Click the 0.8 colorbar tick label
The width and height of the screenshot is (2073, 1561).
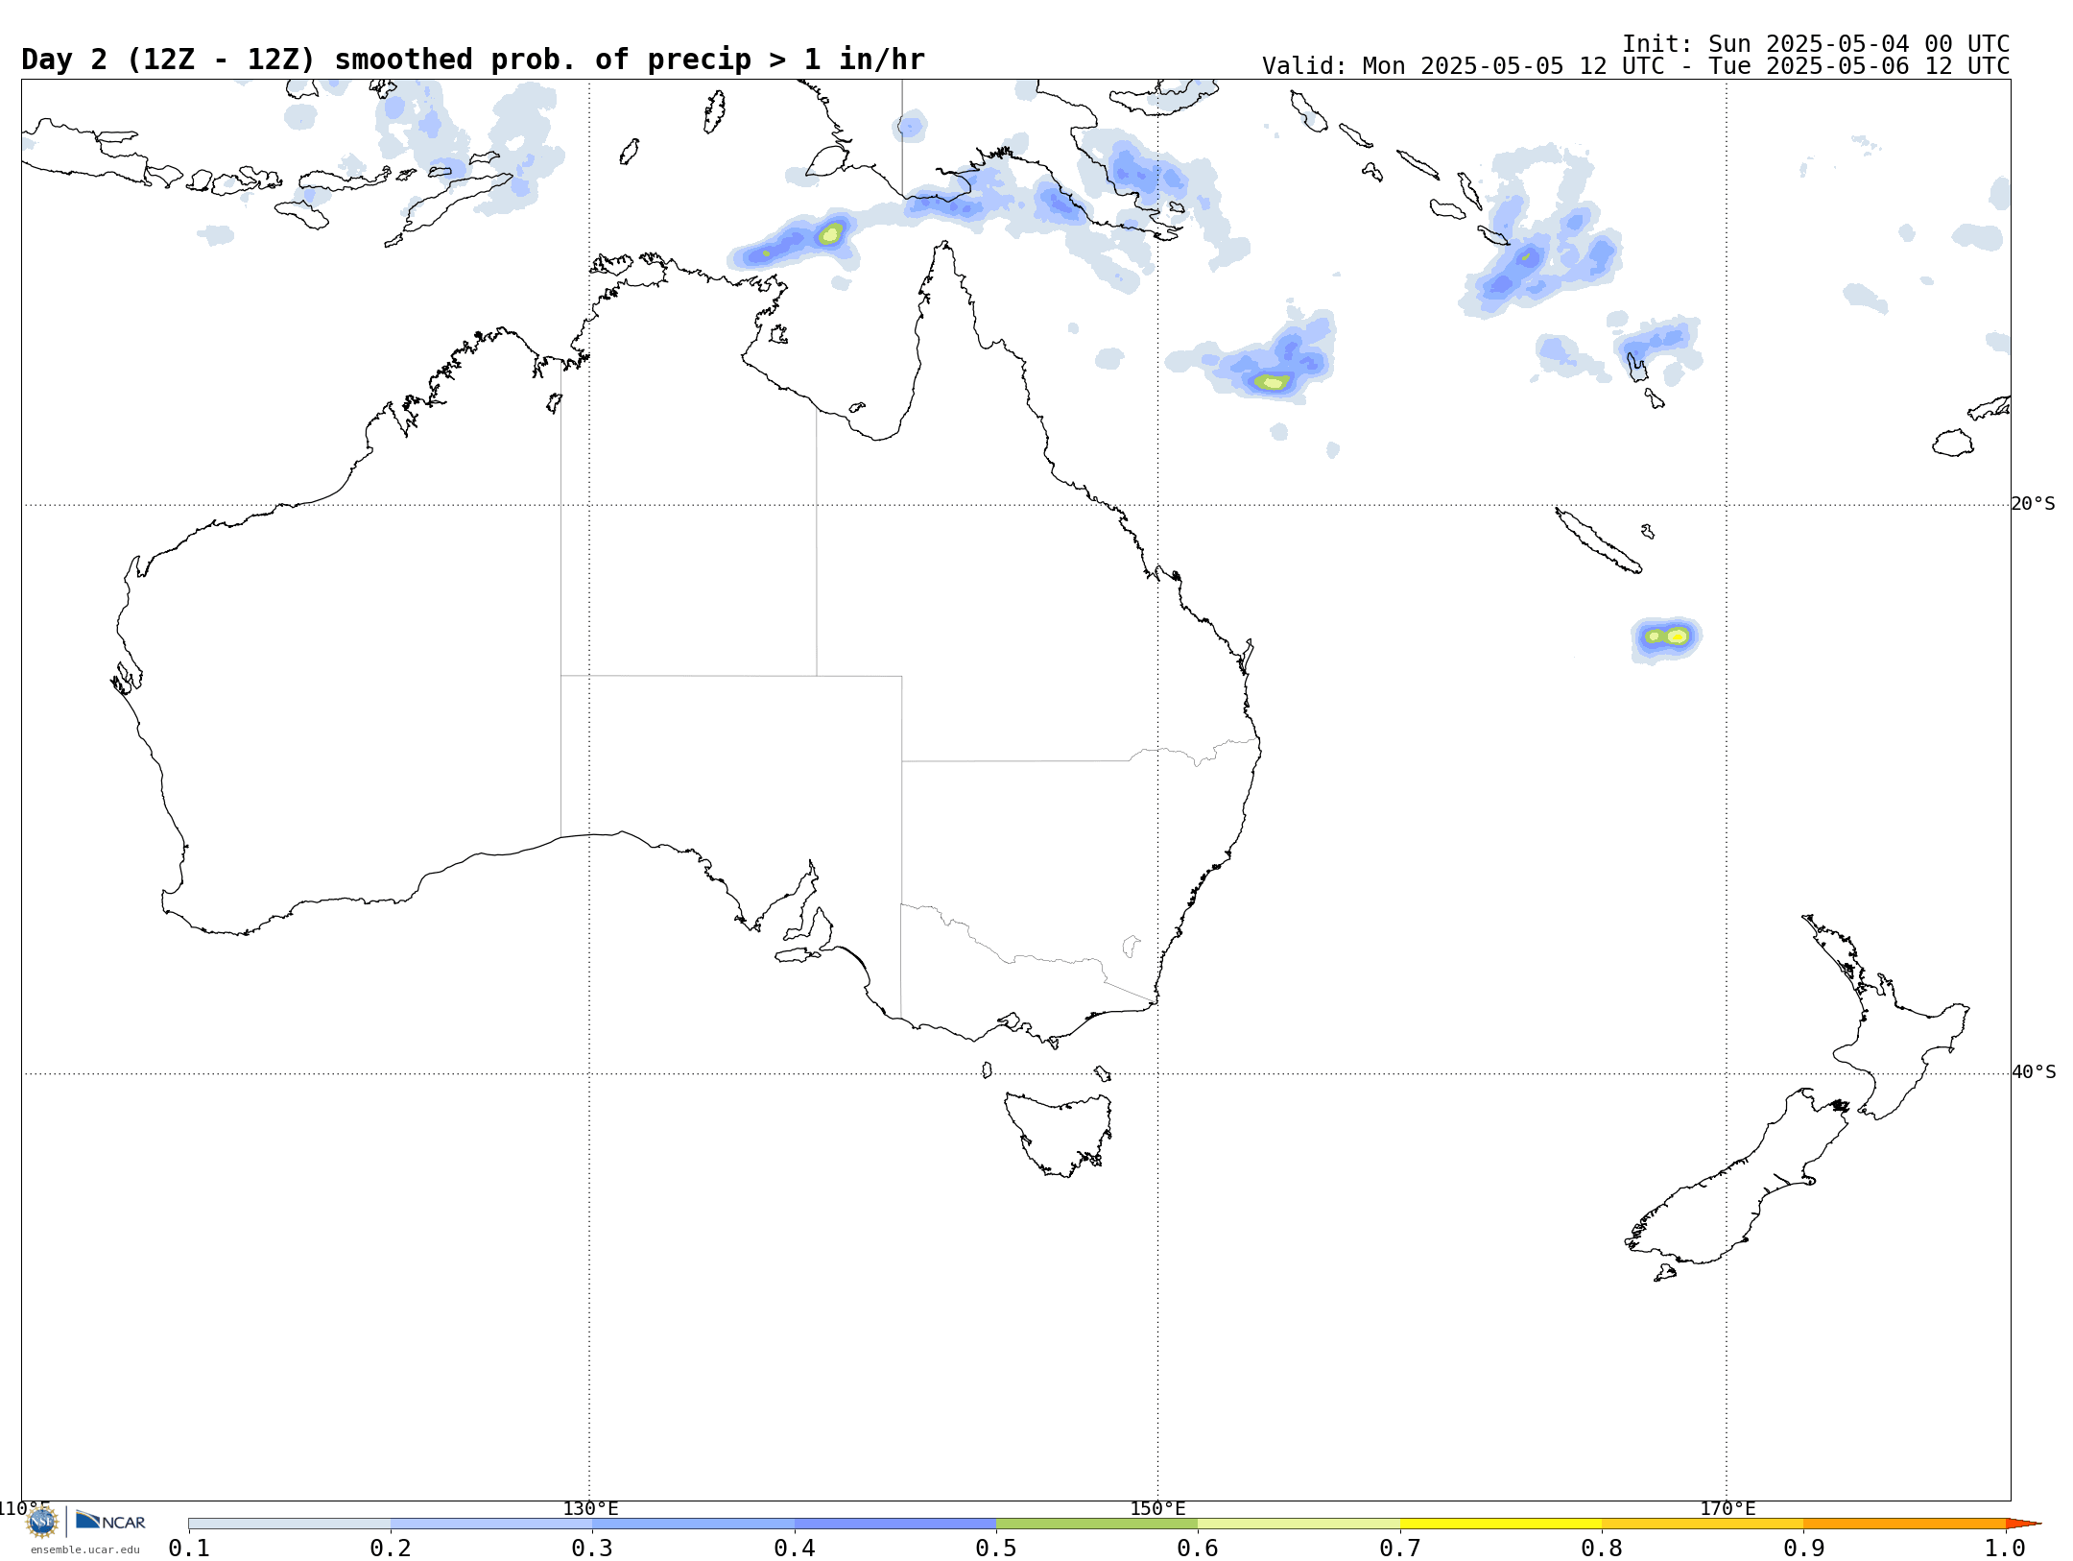(x=1602, y=1548)
